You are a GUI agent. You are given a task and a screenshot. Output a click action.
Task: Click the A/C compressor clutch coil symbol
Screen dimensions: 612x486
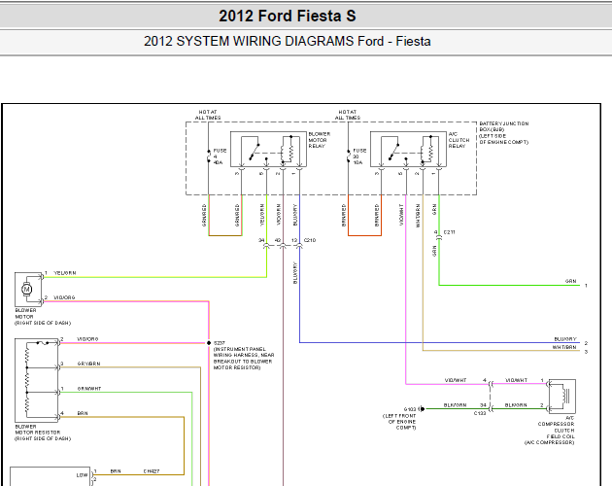(x=562, y=397)
